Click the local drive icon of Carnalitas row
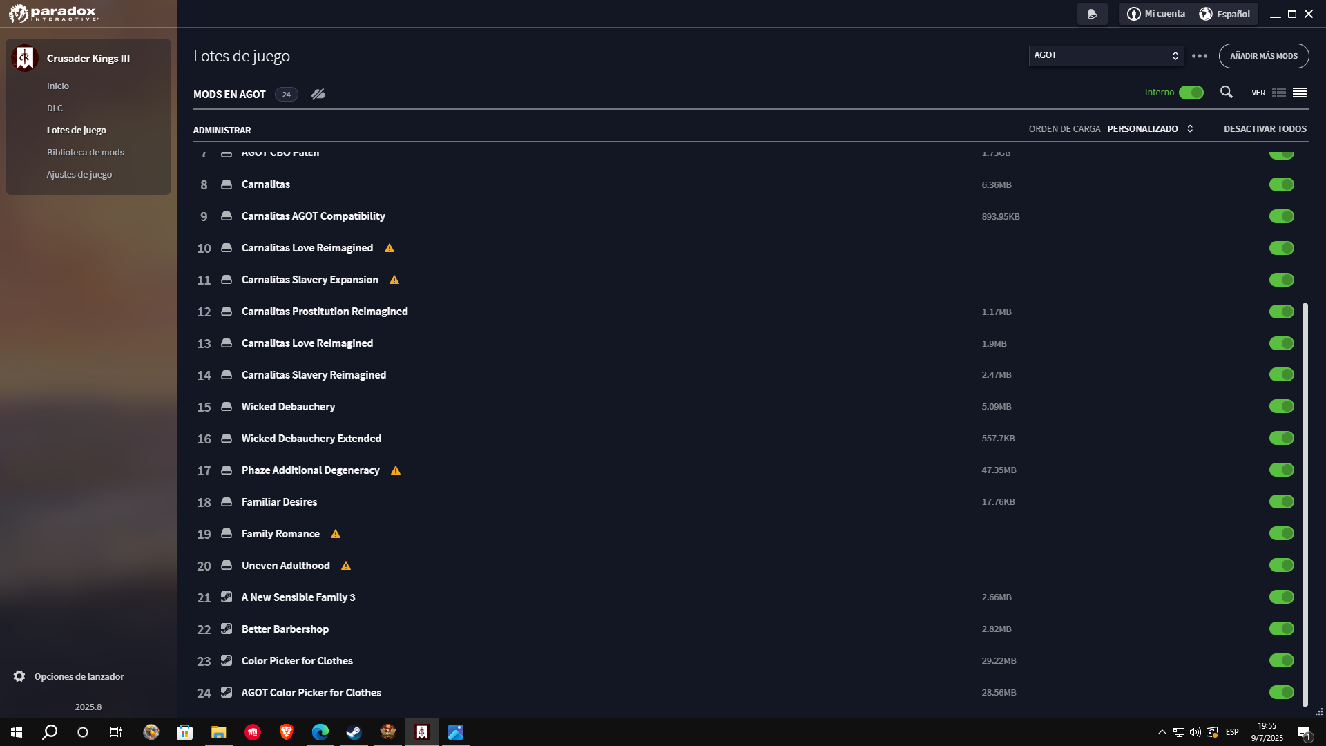The width and height of the screenshot is (1326, 746). click(x=227, y=184)
